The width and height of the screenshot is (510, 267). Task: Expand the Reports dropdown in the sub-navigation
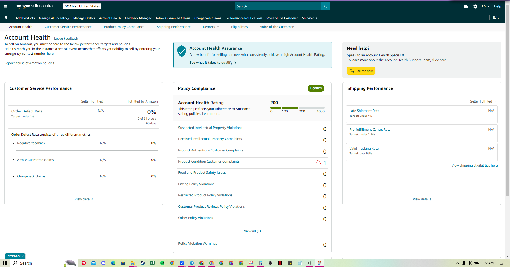[211, 27]
